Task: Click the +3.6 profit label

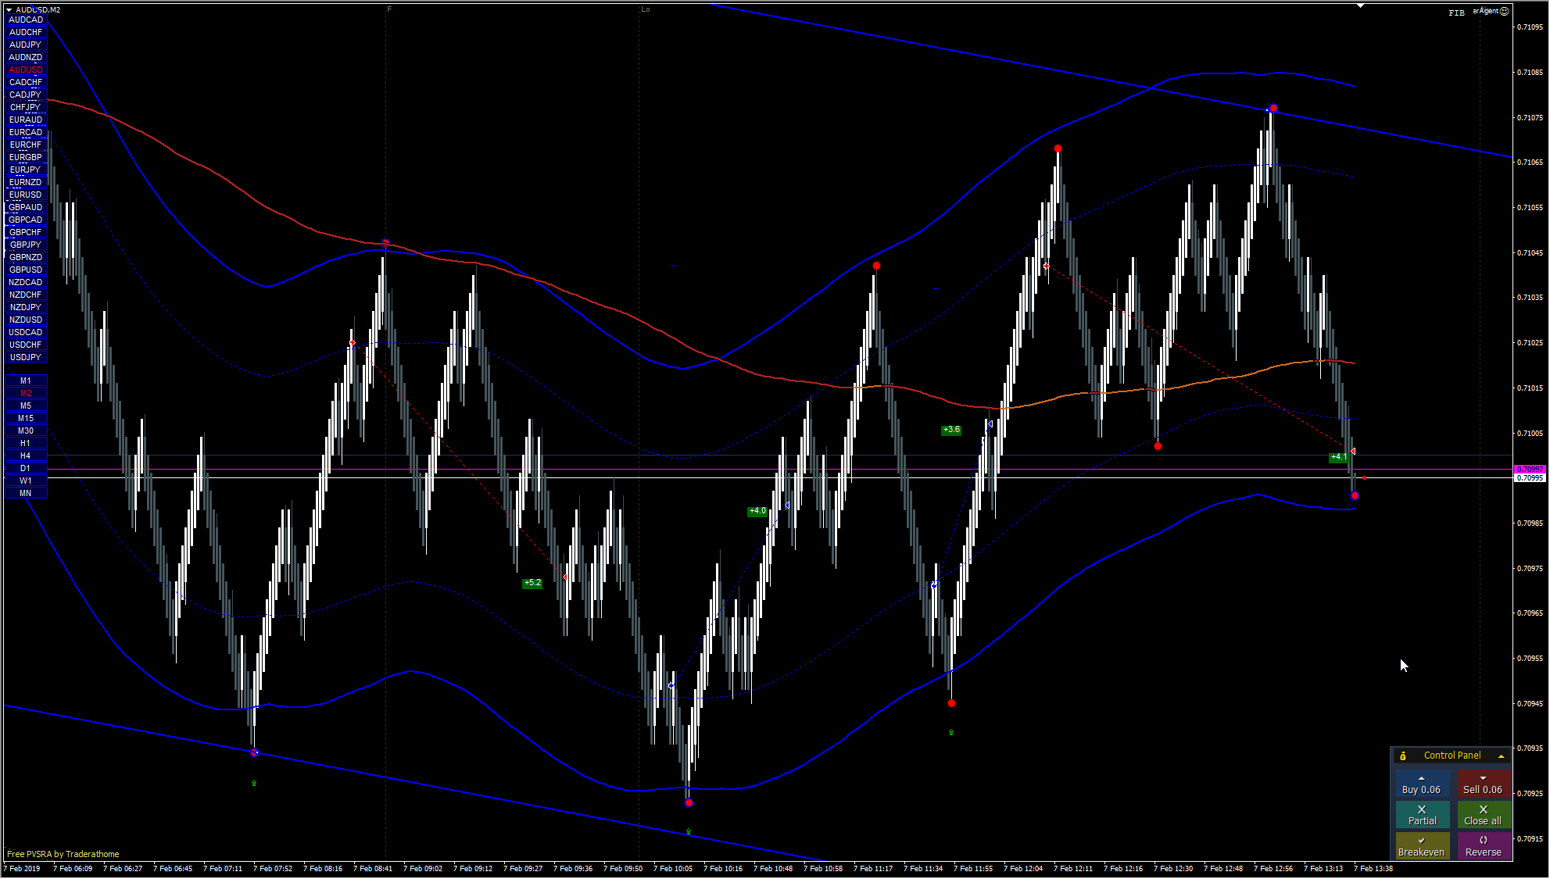Action: point(951,430)
